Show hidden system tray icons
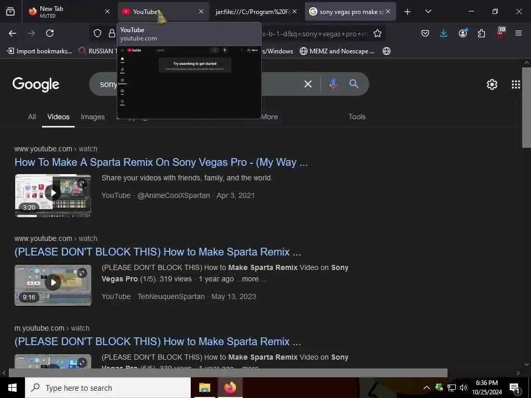 point(427,388)
